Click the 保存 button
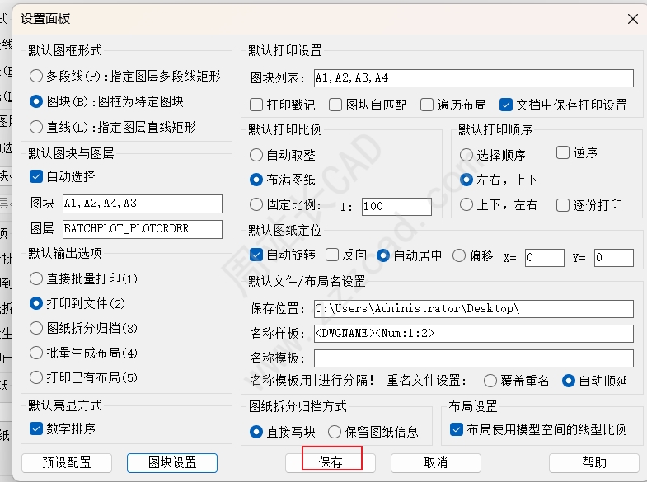Screen dimensions: 647x482 point(331,462)
